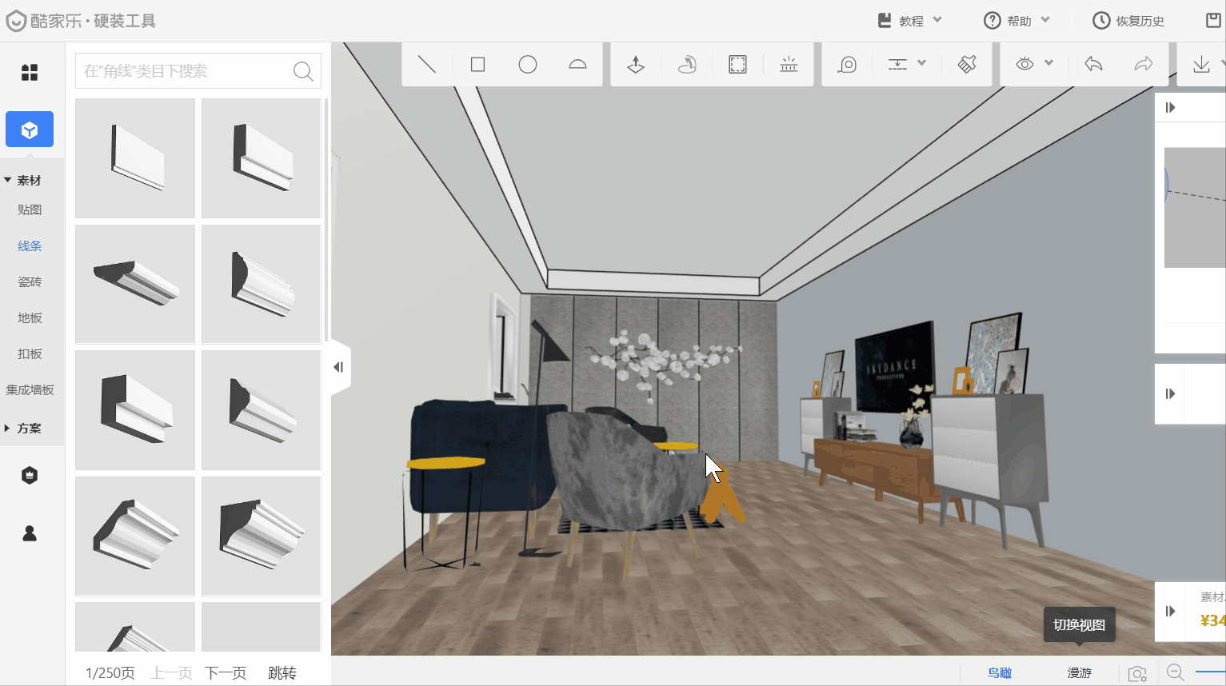This screenshot has width=1226, height=686.
Task: Expand the bottom right price panel
Action: pyautogui.click(x=1170, y=611)
